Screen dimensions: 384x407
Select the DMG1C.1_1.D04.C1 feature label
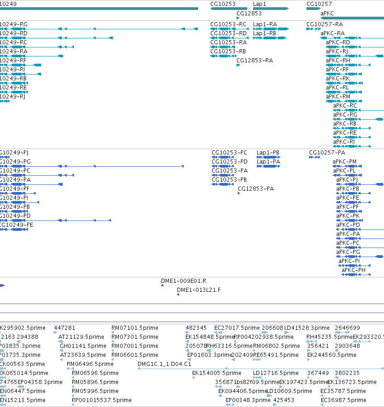click(164, 364)
